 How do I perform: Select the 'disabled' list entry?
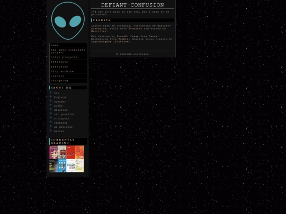tap(61, 110)
